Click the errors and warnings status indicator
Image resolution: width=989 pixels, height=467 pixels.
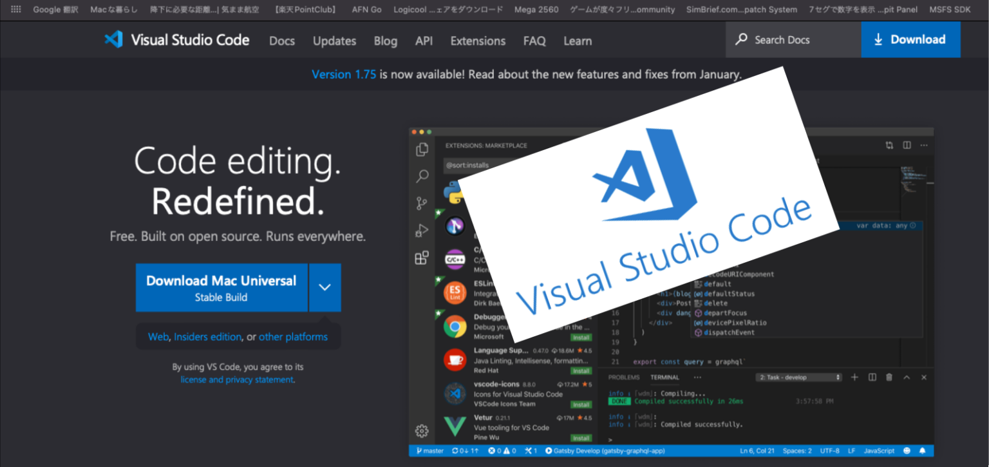502,451
